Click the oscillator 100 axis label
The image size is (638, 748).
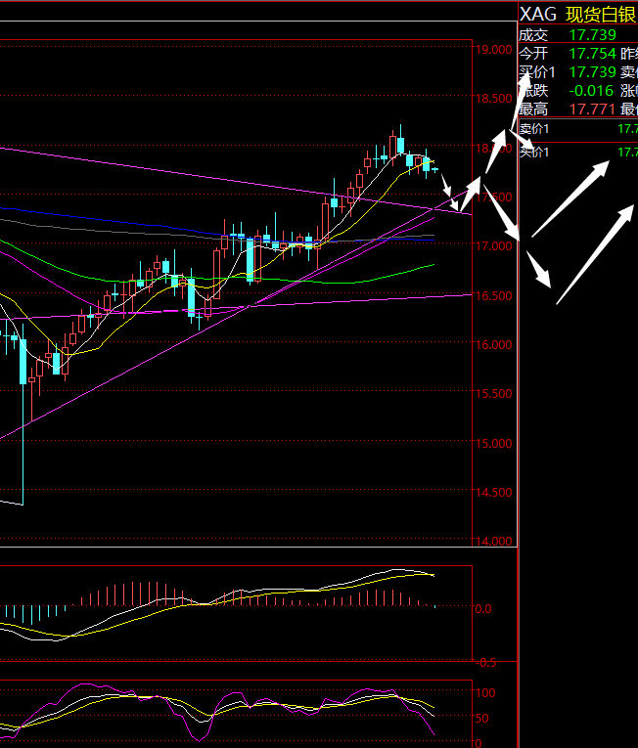click(485, 692)
